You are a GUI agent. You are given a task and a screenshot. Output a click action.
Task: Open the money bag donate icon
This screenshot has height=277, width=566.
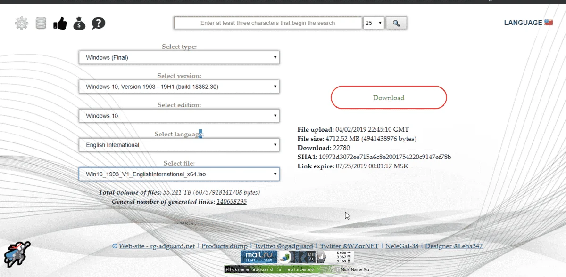(x=79, y=23)
